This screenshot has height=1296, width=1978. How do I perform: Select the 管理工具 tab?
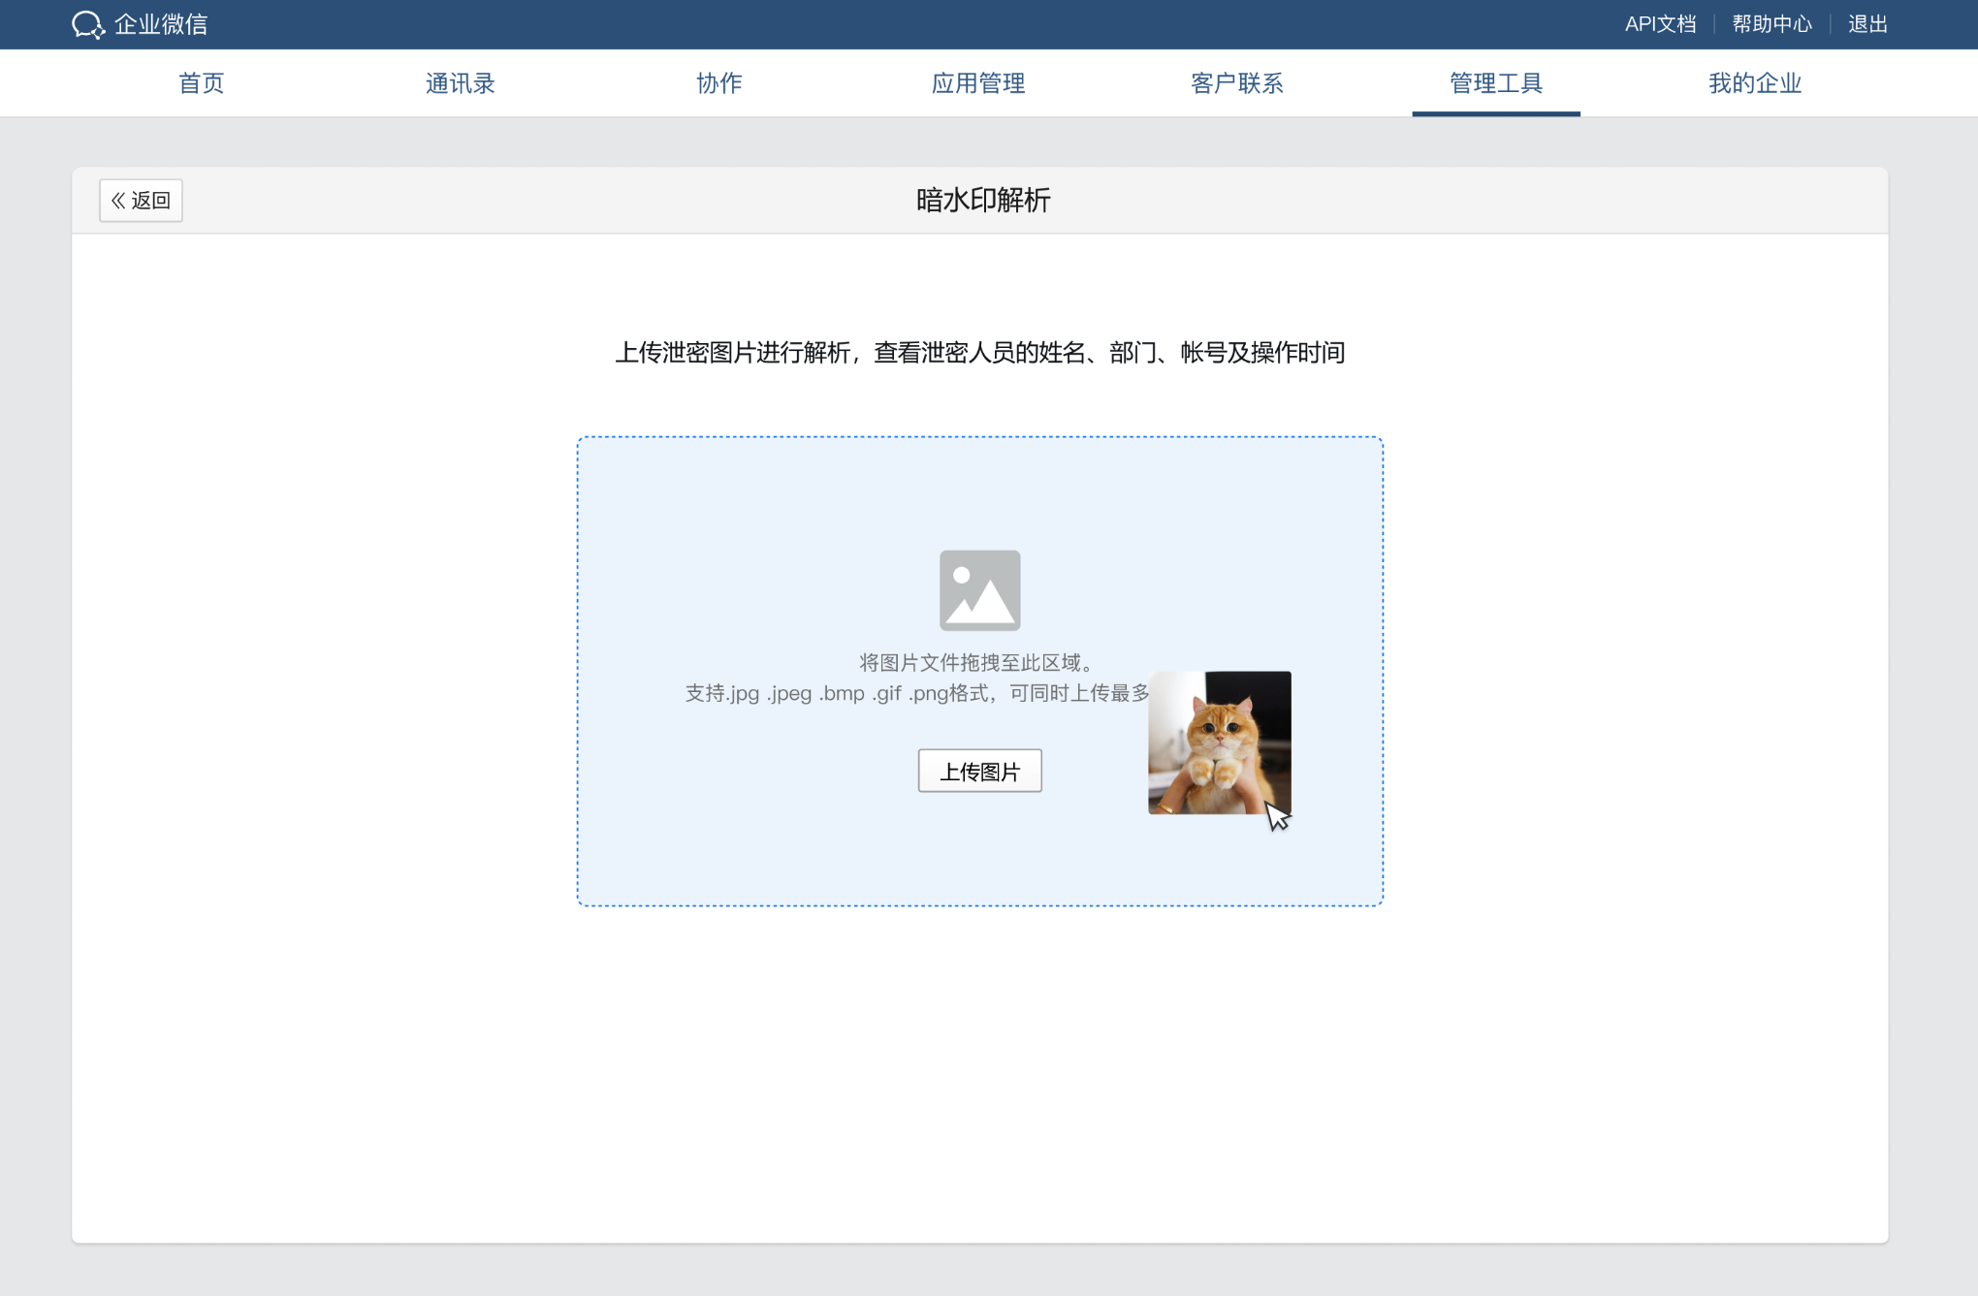pyautogui.click(x=1495, y=83)
